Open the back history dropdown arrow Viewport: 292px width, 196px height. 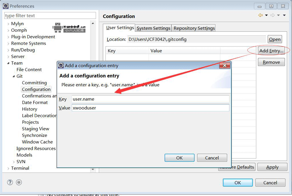point(266,15)
